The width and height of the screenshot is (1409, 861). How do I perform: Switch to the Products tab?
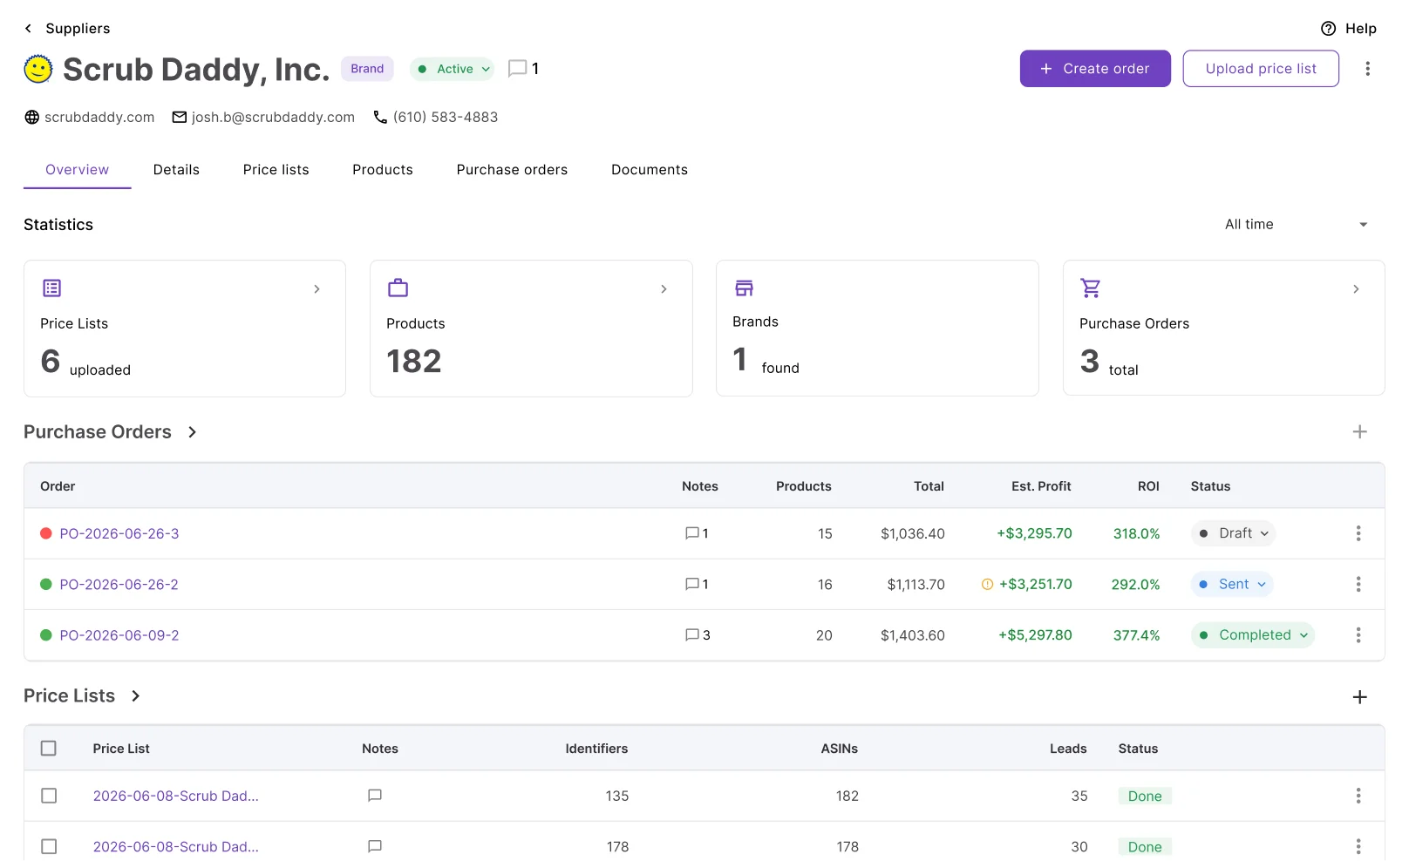point(383,170)
